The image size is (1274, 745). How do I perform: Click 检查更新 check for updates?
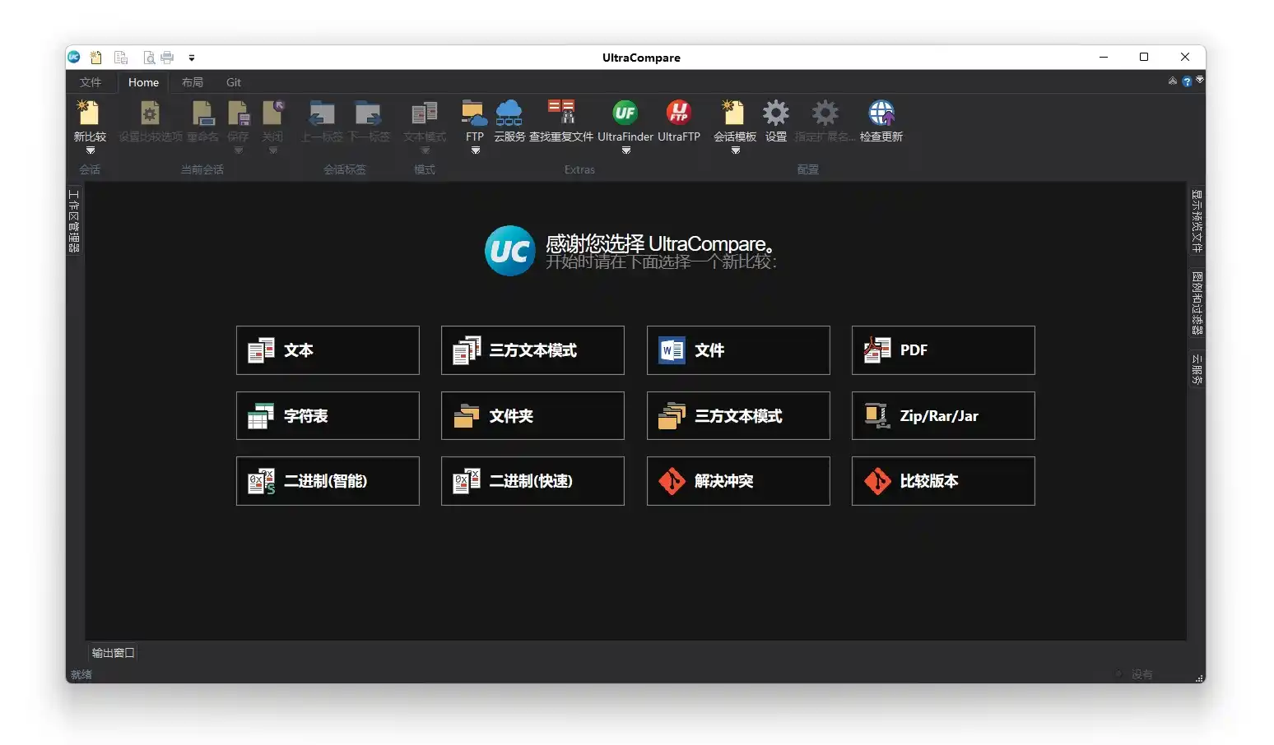[x=881, y=121]
